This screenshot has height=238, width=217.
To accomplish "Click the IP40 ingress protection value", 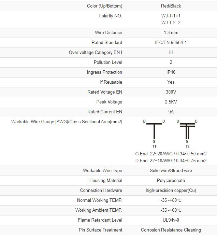I will 171,72.
